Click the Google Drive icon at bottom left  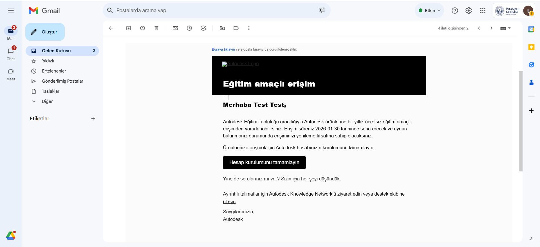(x=11, y=235)
